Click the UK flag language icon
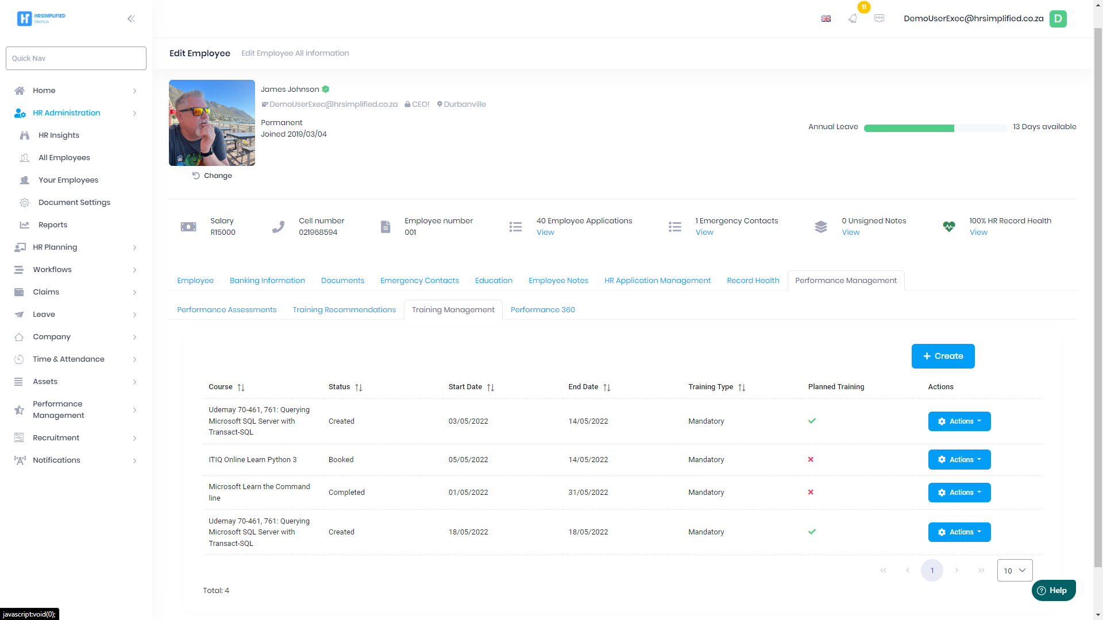This screenshot has width=1103, height=620. [x=826, y=19]
